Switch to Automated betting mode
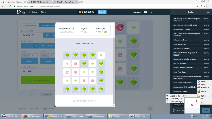Image resolution: width=212 pixels, height=119 pixels. click(47, 25)
